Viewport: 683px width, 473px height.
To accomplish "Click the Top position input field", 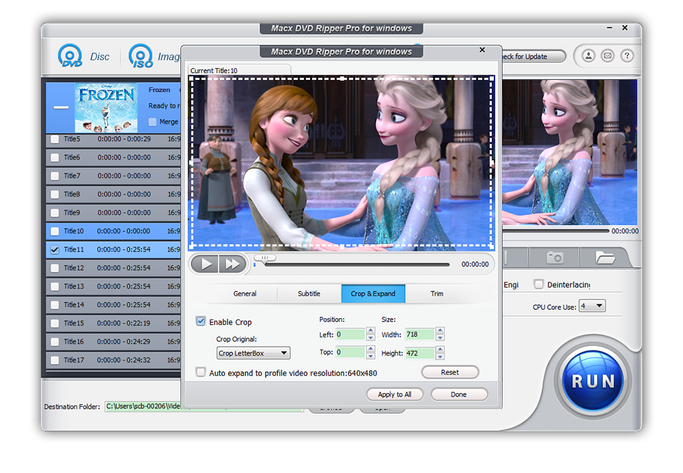I will point(350,352).
